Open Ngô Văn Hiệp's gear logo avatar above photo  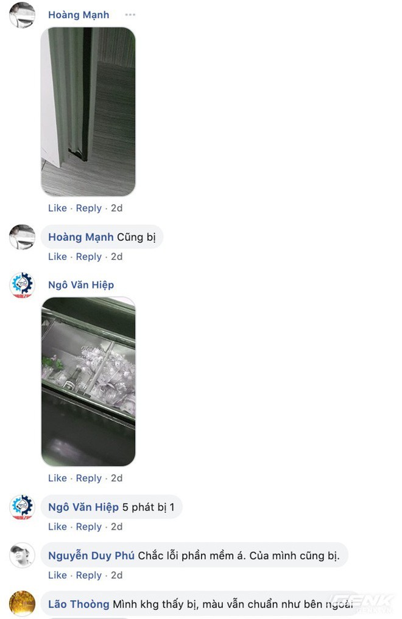pyautogui.click(x=22, y=285)
